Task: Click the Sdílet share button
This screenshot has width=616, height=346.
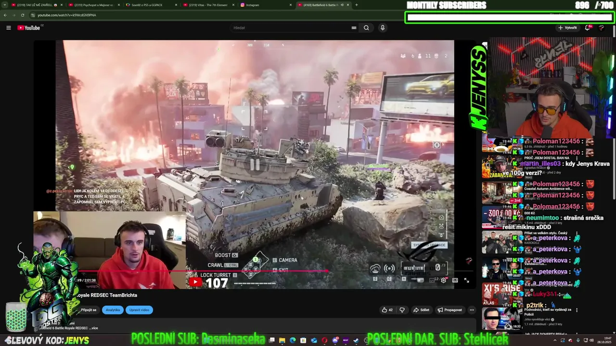Action: pos(421,310)
